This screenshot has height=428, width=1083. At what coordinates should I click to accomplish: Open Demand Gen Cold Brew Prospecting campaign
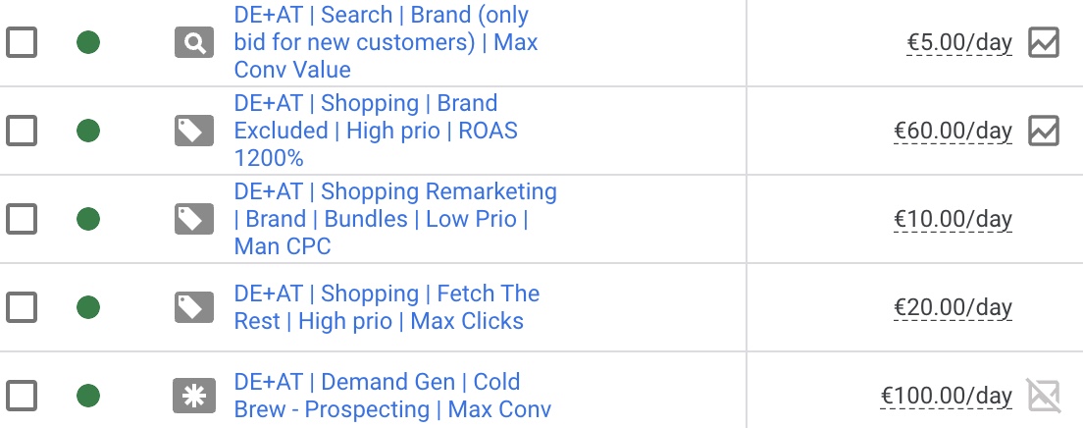pyautogui.click(x=392, y=396)
